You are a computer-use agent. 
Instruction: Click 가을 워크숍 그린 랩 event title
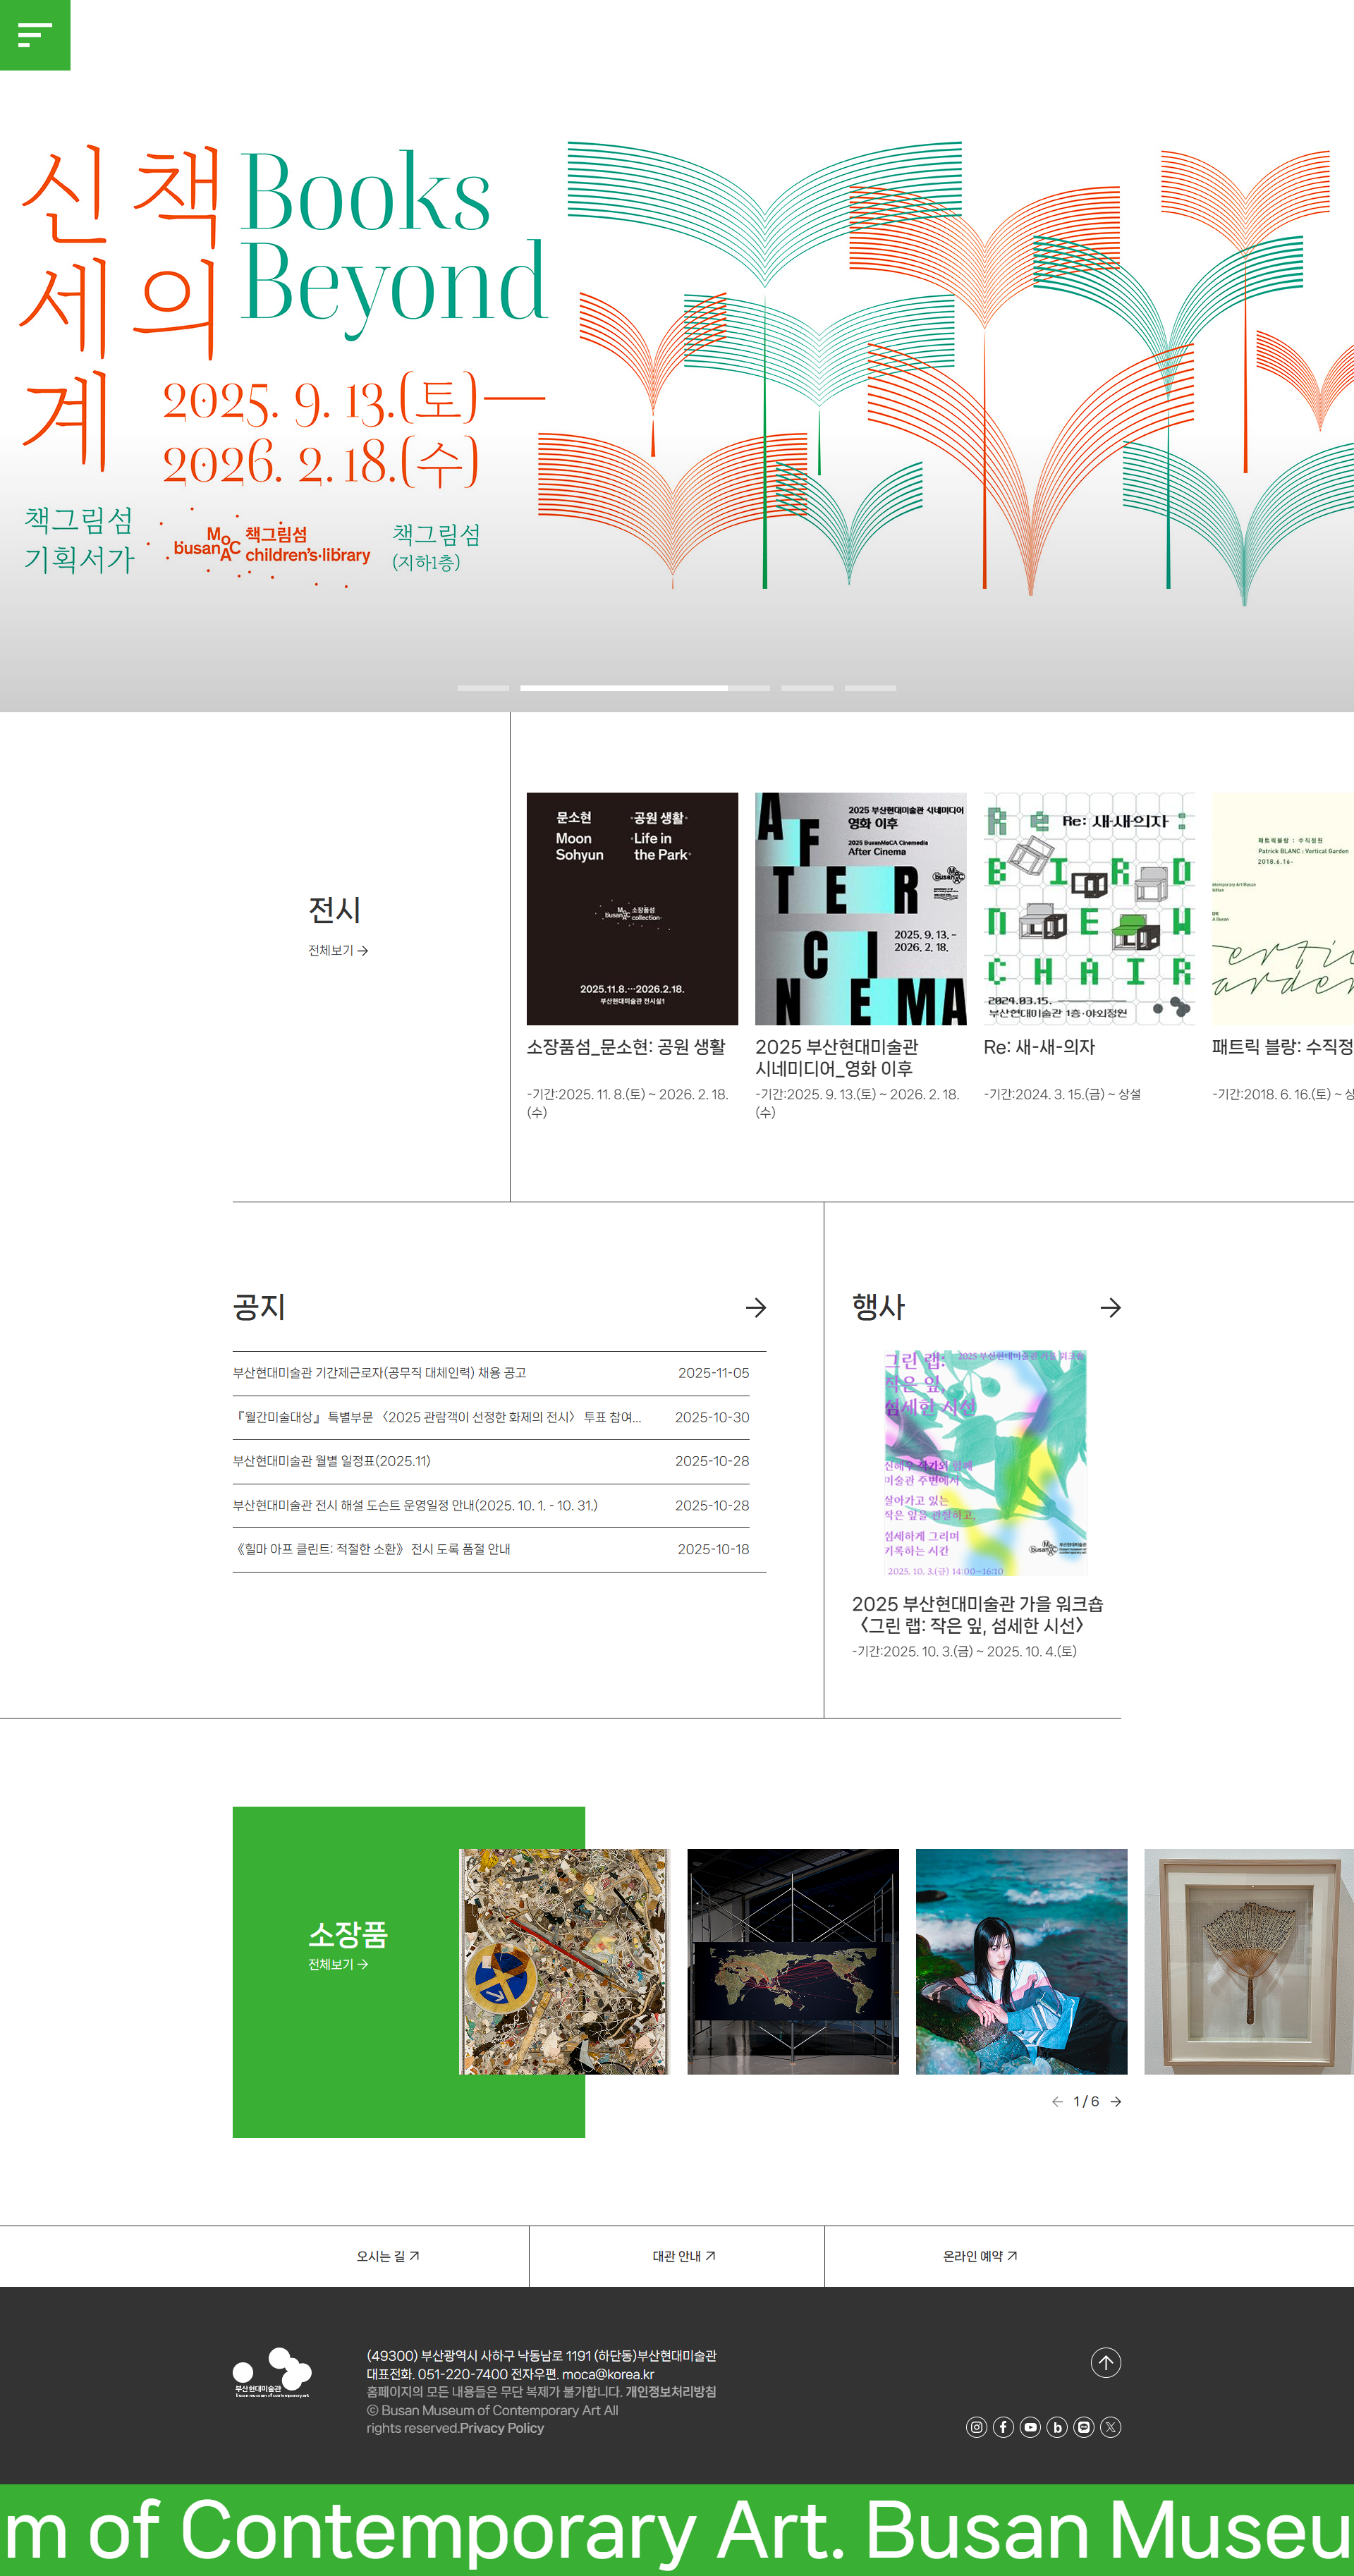977,1614
